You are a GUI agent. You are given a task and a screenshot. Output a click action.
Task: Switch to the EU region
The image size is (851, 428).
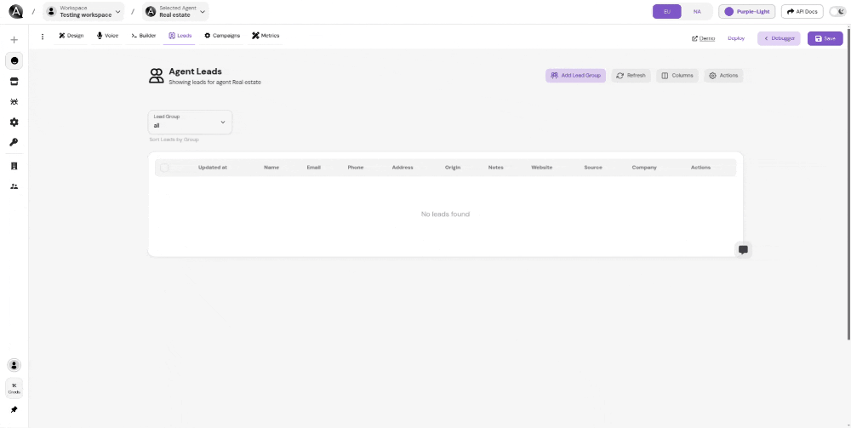pos(667,11)
